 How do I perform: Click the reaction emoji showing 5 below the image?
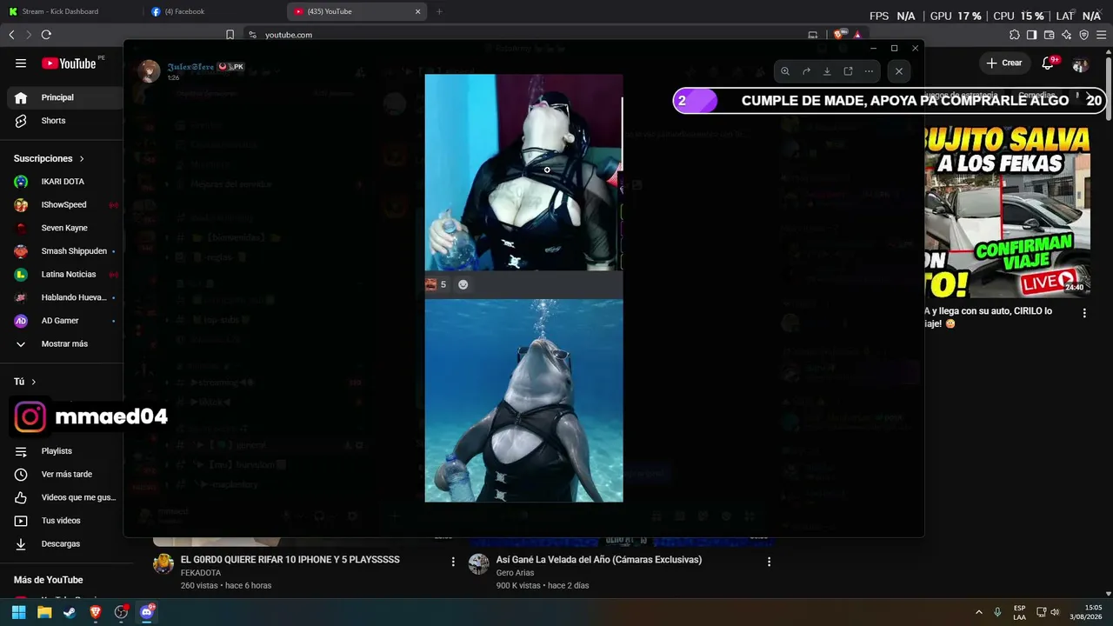[x=436, y=284]
